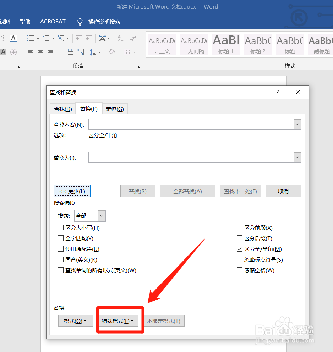Select the Bullets list icon
This screenshot has width=333, height=352.
pos(31,38)
